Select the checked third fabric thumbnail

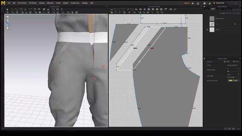click(x=212, y=29)
